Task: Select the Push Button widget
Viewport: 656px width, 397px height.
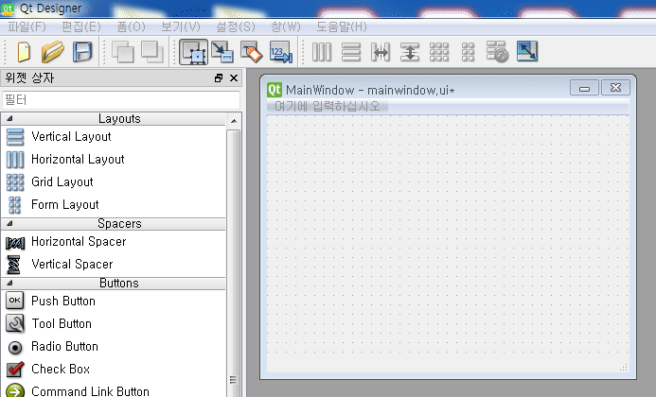Action: coord(113,301)
